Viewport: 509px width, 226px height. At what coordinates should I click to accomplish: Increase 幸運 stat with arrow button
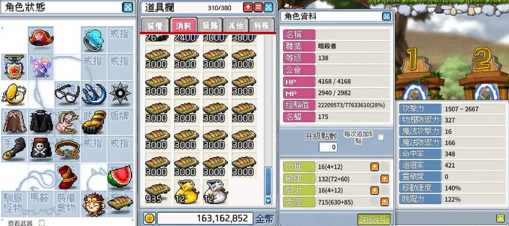tap(385, 202)
